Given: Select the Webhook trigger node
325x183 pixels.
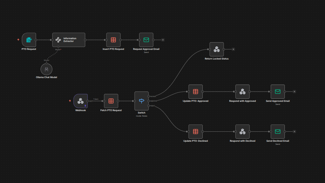Looking at the screenshot, I should (80, 101).
